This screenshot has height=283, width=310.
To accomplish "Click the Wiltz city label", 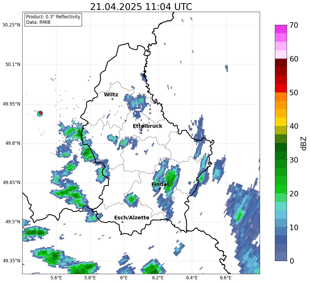I will [111, 95].
